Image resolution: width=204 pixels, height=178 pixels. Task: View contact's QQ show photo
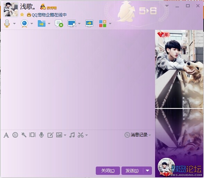click(x=179, y=69)
